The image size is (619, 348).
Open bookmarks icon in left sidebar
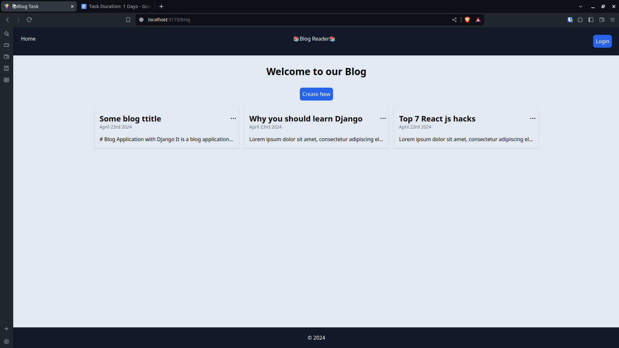tap(6, 68)
